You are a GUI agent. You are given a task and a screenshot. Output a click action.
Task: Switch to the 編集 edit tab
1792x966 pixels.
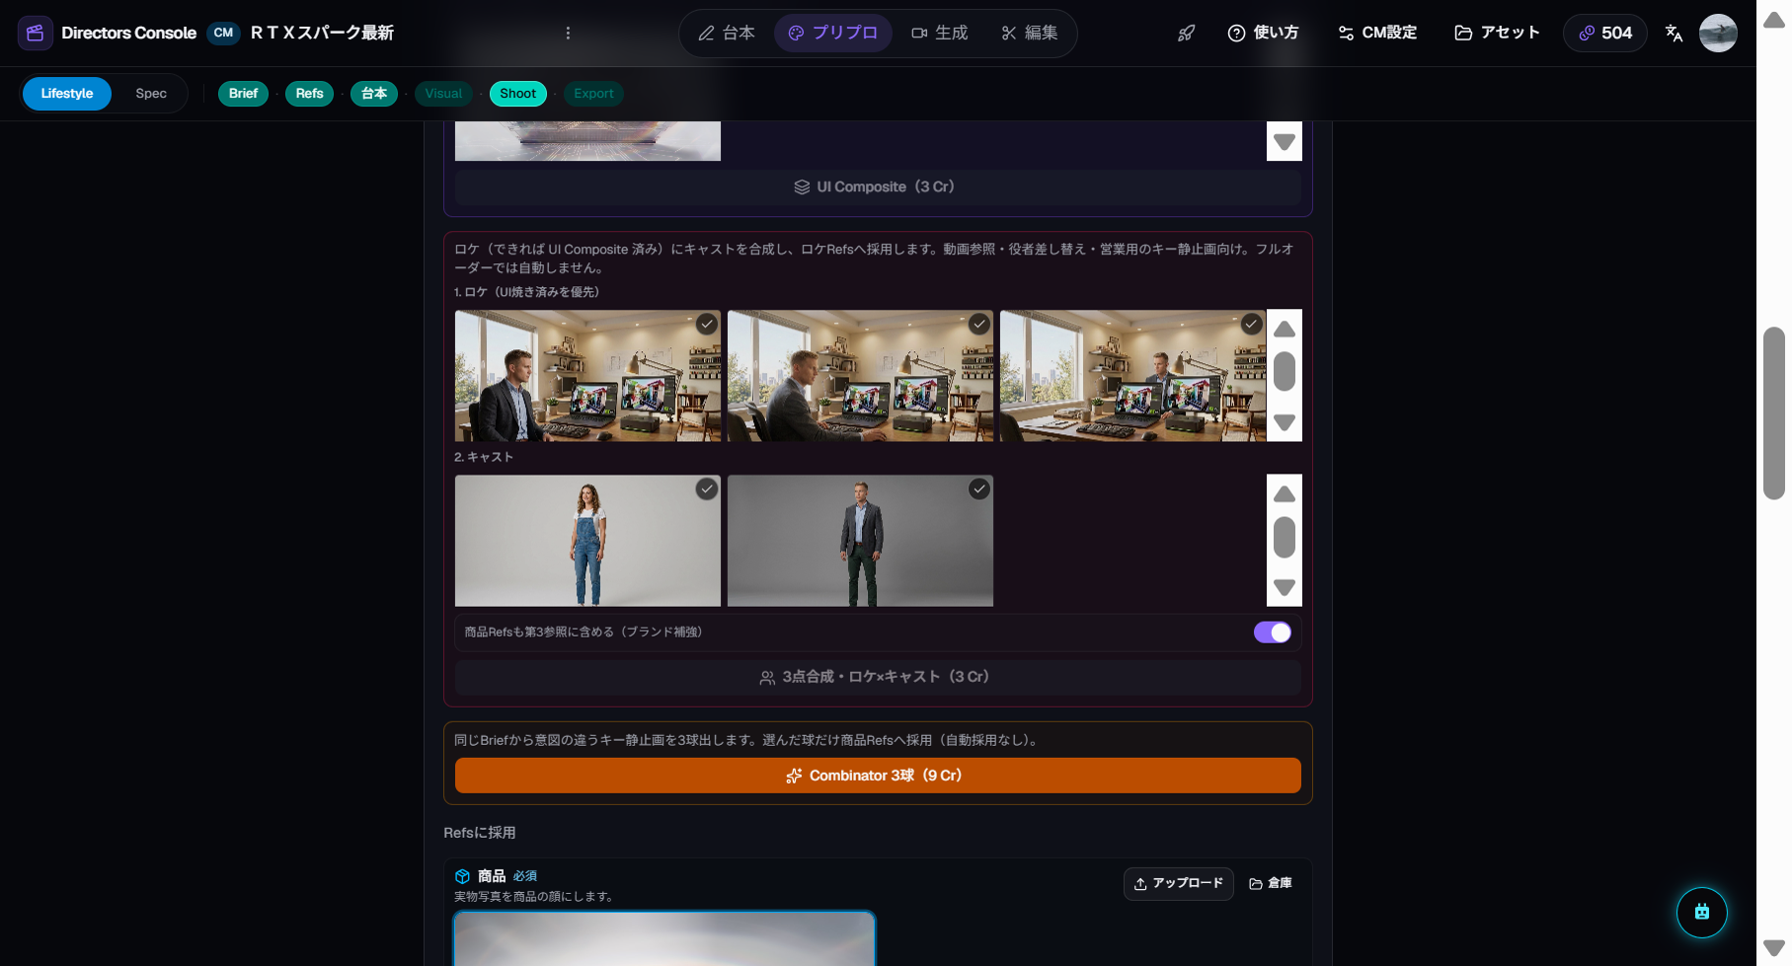click(1030, 33)
